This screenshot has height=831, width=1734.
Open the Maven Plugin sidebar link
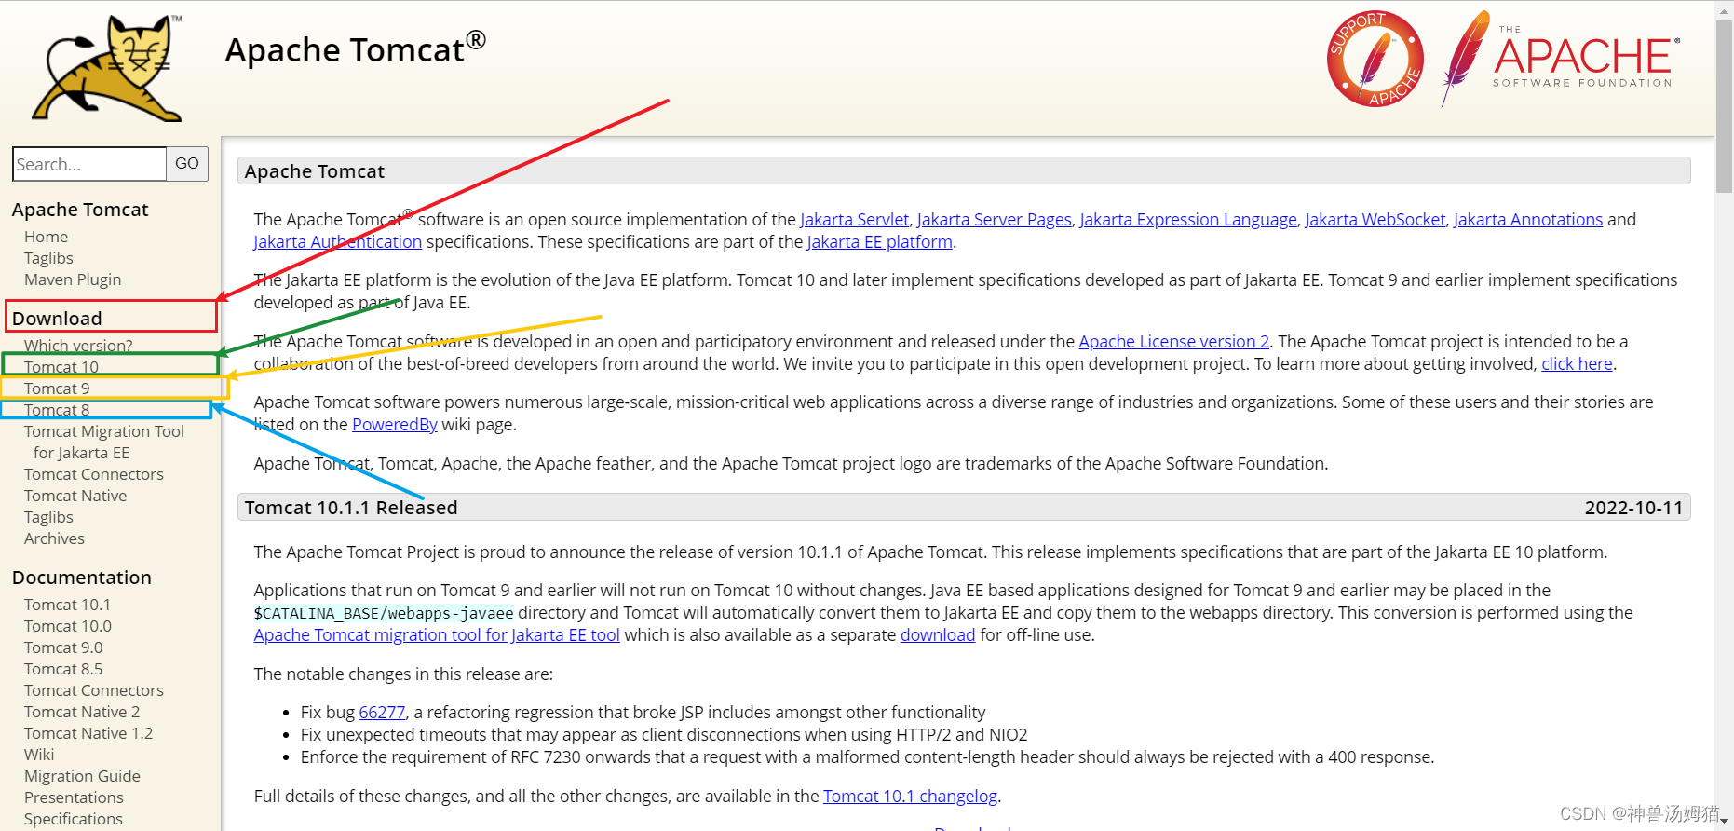tap(73, 279)
